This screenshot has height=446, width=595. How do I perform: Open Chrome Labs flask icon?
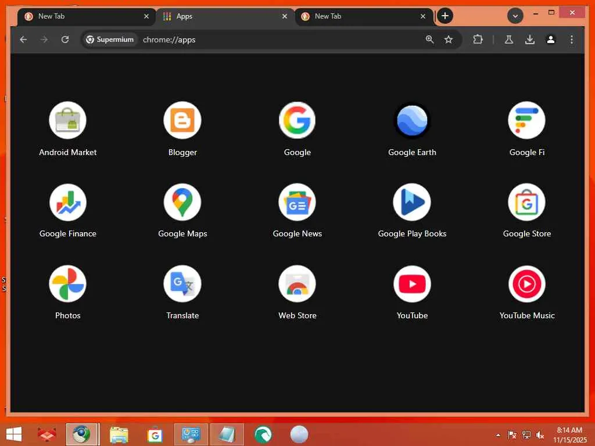[509, 39]
